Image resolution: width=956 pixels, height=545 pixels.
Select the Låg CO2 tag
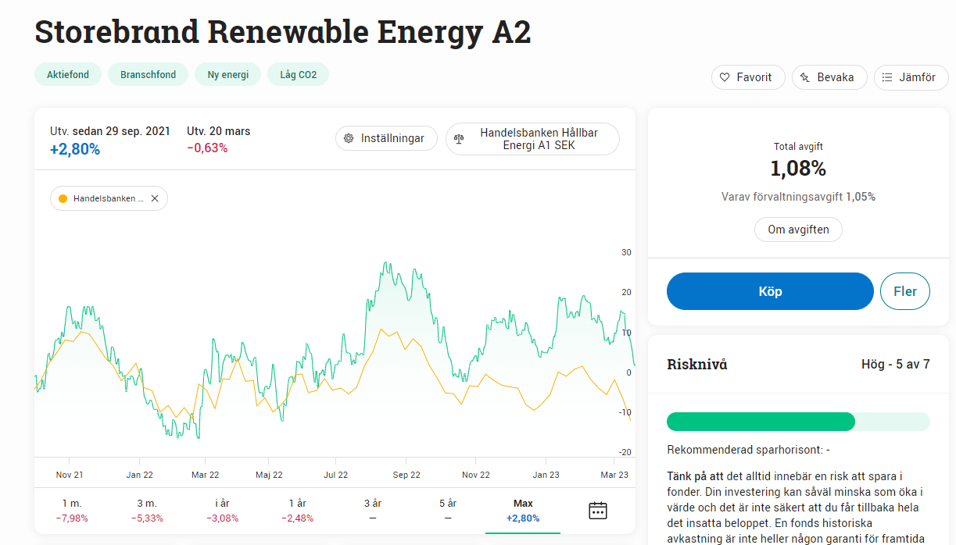pyautogui.click(x=298, y=75)
